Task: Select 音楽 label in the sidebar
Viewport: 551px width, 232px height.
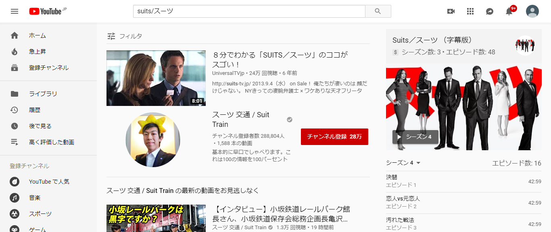Action: coord(35,198)
